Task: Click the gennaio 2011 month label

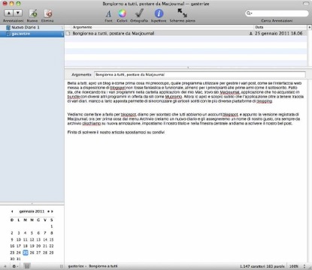Action: [32, 211]
